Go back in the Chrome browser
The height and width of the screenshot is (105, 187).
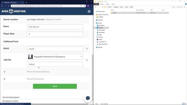click(2, 6)
